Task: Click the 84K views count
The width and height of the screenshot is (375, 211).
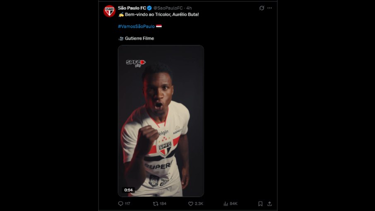Action: (233, 204)
